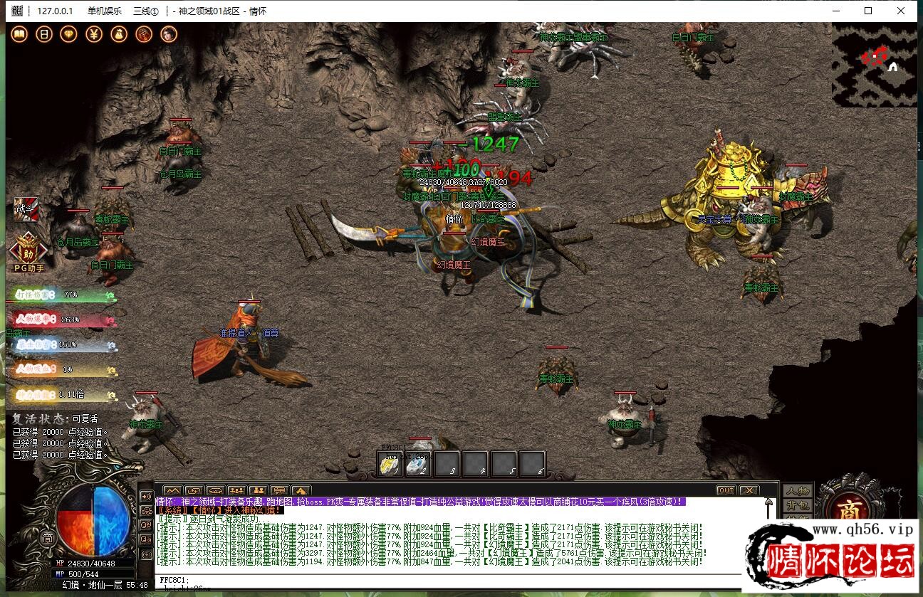
Task: Use item in hotbar slot 2
Action: pos(418,464)
